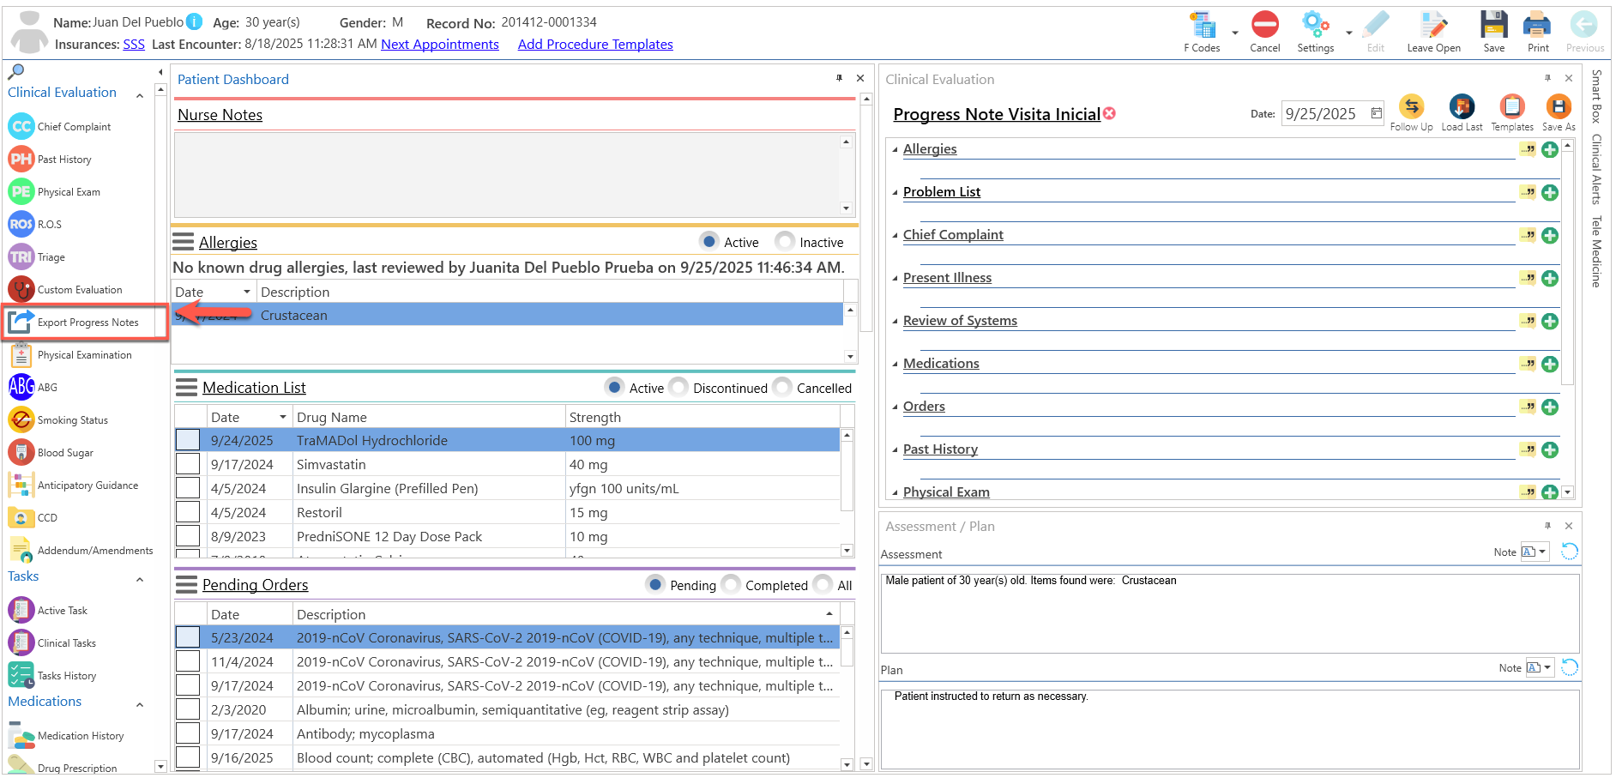The width and height of the screenshot is (1616, 778).
Task: Open Clinical Alerts side tab
Action: pyautogui.click(x=1596, y=169)
